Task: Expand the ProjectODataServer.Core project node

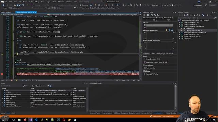Action: point(180,22)
